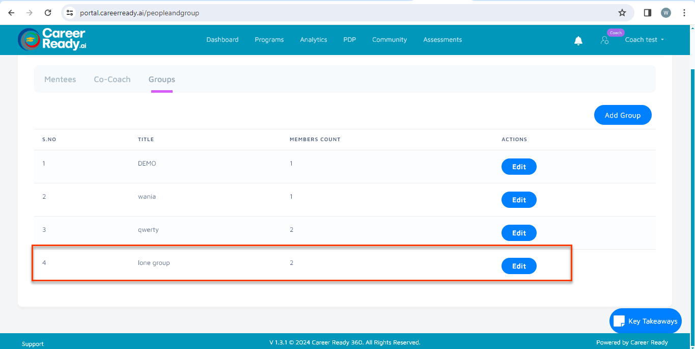The width and height of the screenshot is (695, 349).
Task: Expand the Coach test account dropdown
Action: pyautogui.click(x=644, y=40)
